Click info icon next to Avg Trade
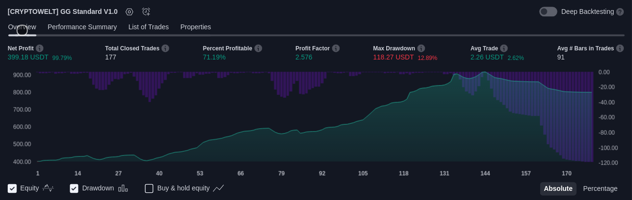This screenshot has height=200, width=632. [x=504, y=48]
